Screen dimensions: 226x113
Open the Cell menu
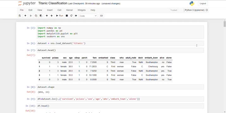click(59, 10)
